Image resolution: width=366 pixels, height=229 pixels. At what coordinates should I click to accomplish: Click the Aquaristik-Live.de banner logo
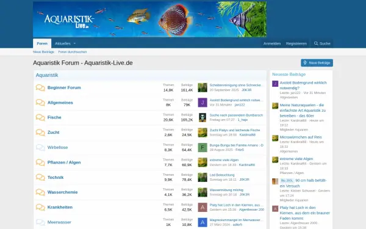[70, 21]
